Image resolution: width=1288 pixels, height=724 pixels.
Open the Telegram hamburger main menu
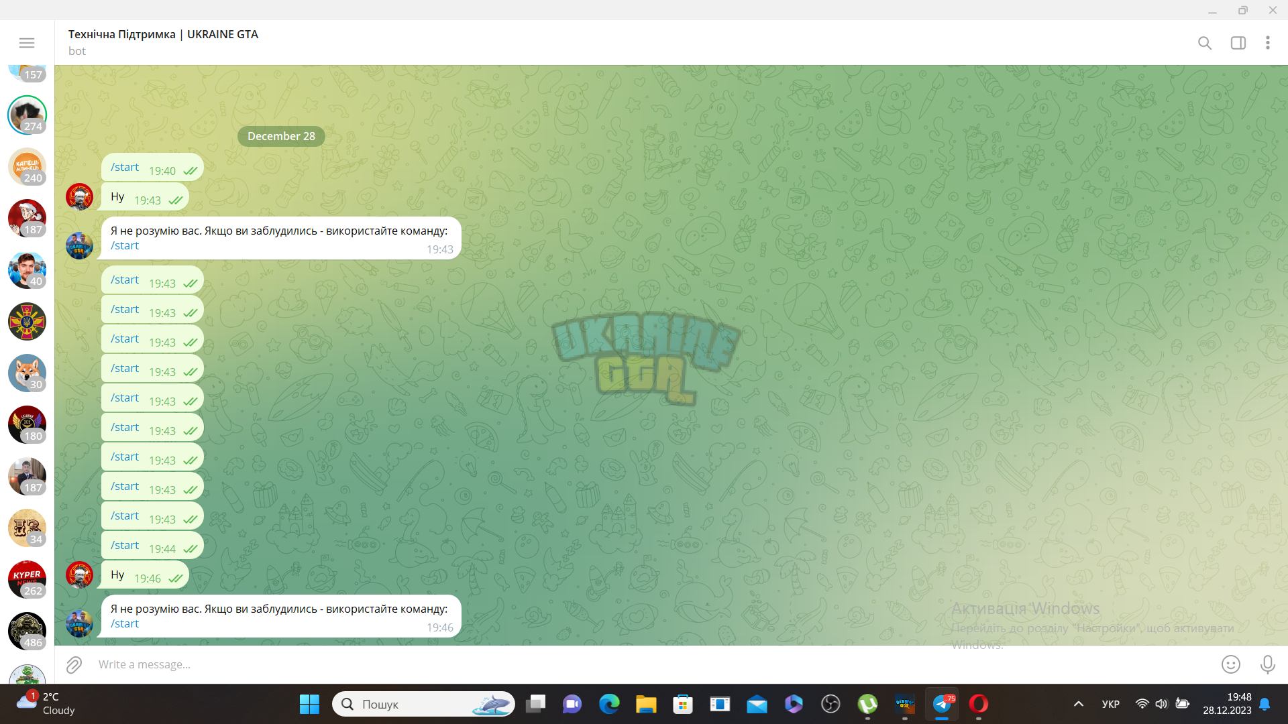(27, 43)
